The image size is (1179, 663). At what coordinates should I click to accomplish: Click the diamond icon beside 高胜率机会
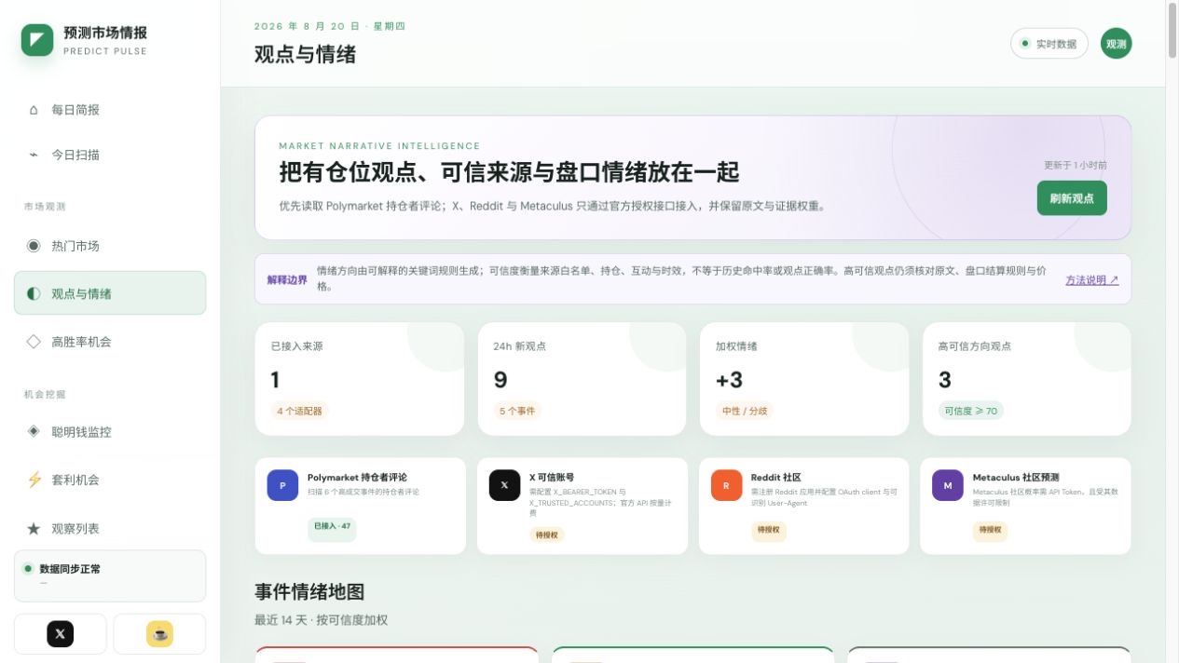[x=34, y=342]
